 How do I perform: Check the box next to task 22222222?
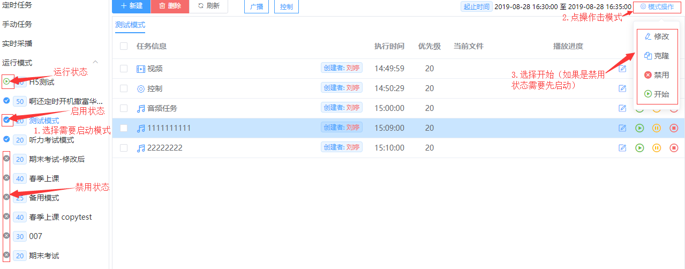pos(124,148)
